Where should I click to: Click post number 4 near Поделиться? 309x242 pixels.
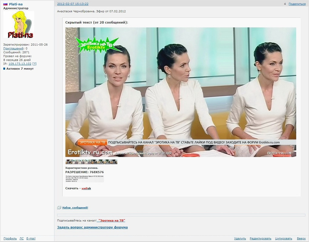click(285, 4)
